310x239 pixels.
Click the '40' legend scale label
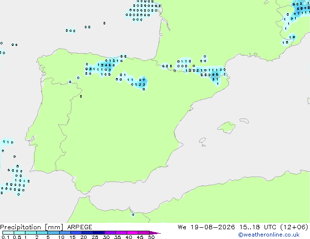129,237
